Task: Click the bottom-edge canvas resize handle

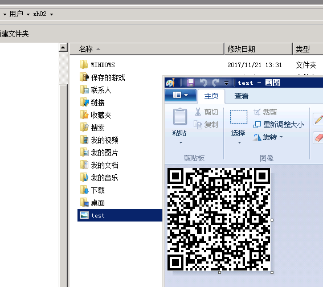Action: 219,272
